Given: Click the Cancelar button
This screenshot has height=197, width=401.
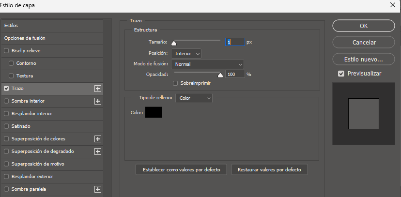Looking at the screenshot, I should [x=364, y=43].
